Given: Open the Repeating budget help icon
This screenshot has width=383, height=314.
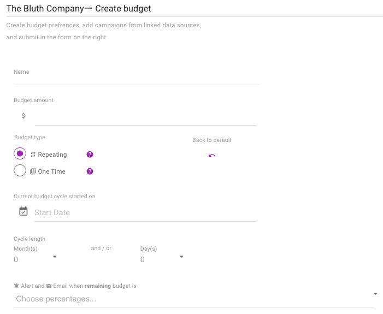Looking at the screenshot, I should [90, 155].
